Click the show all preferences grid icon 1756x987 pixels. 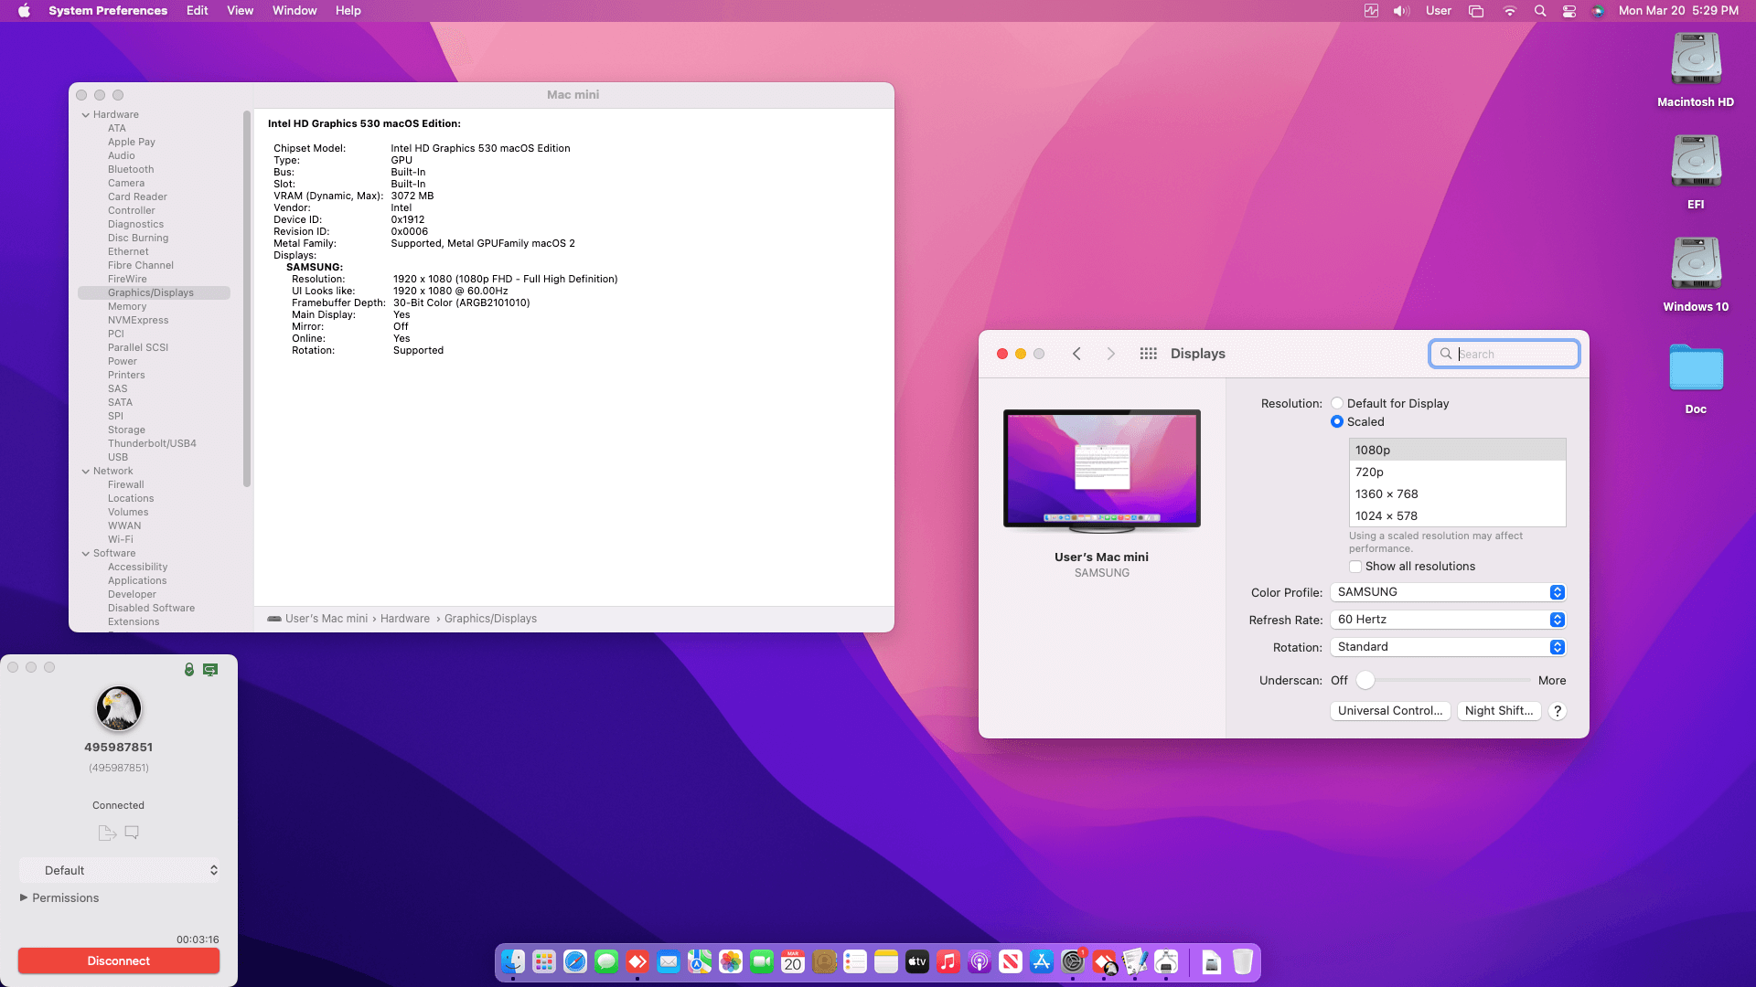tap(1148, 354)
